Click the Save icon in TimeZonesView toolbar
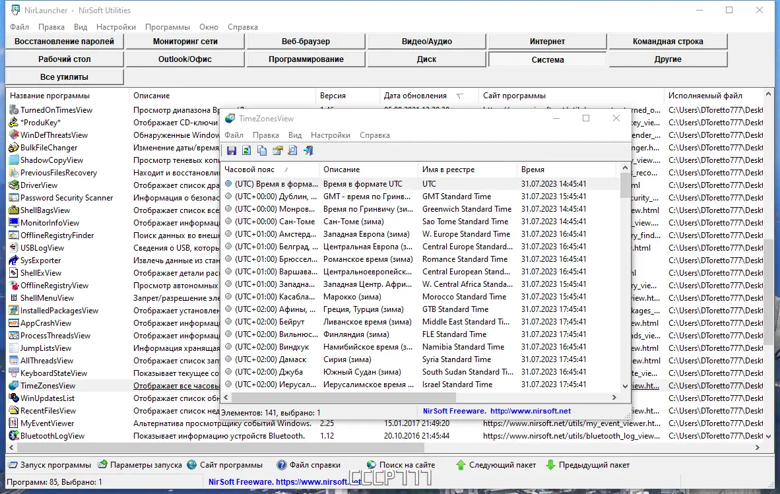 [232, 150]
